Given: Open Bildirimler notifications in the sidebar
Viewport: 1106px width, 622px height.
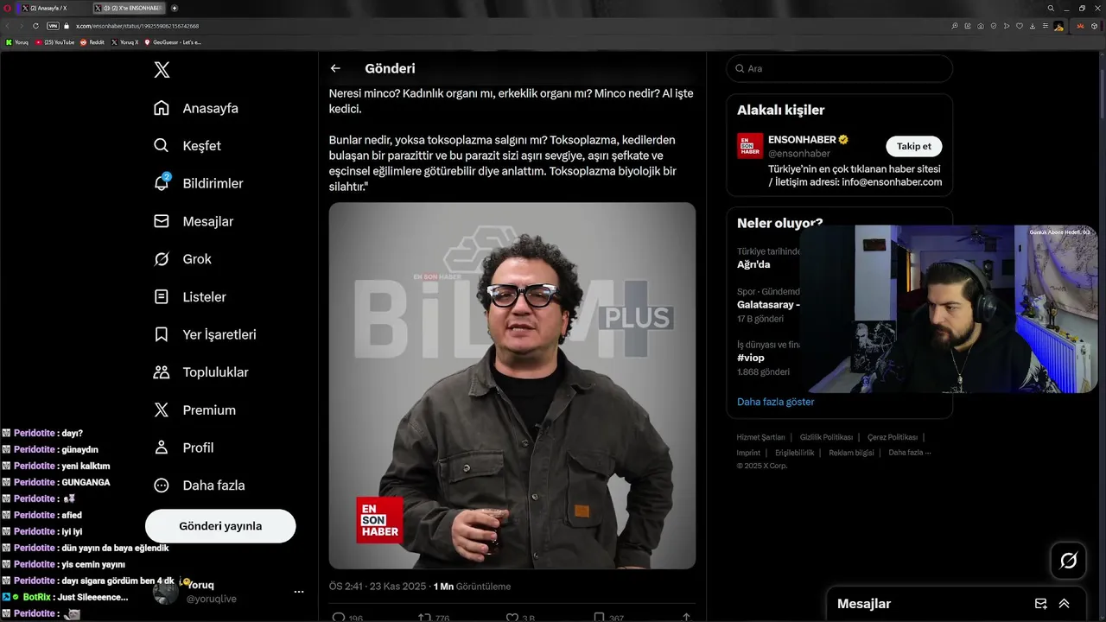Looking at the screenshot, I should pos(198,183).
